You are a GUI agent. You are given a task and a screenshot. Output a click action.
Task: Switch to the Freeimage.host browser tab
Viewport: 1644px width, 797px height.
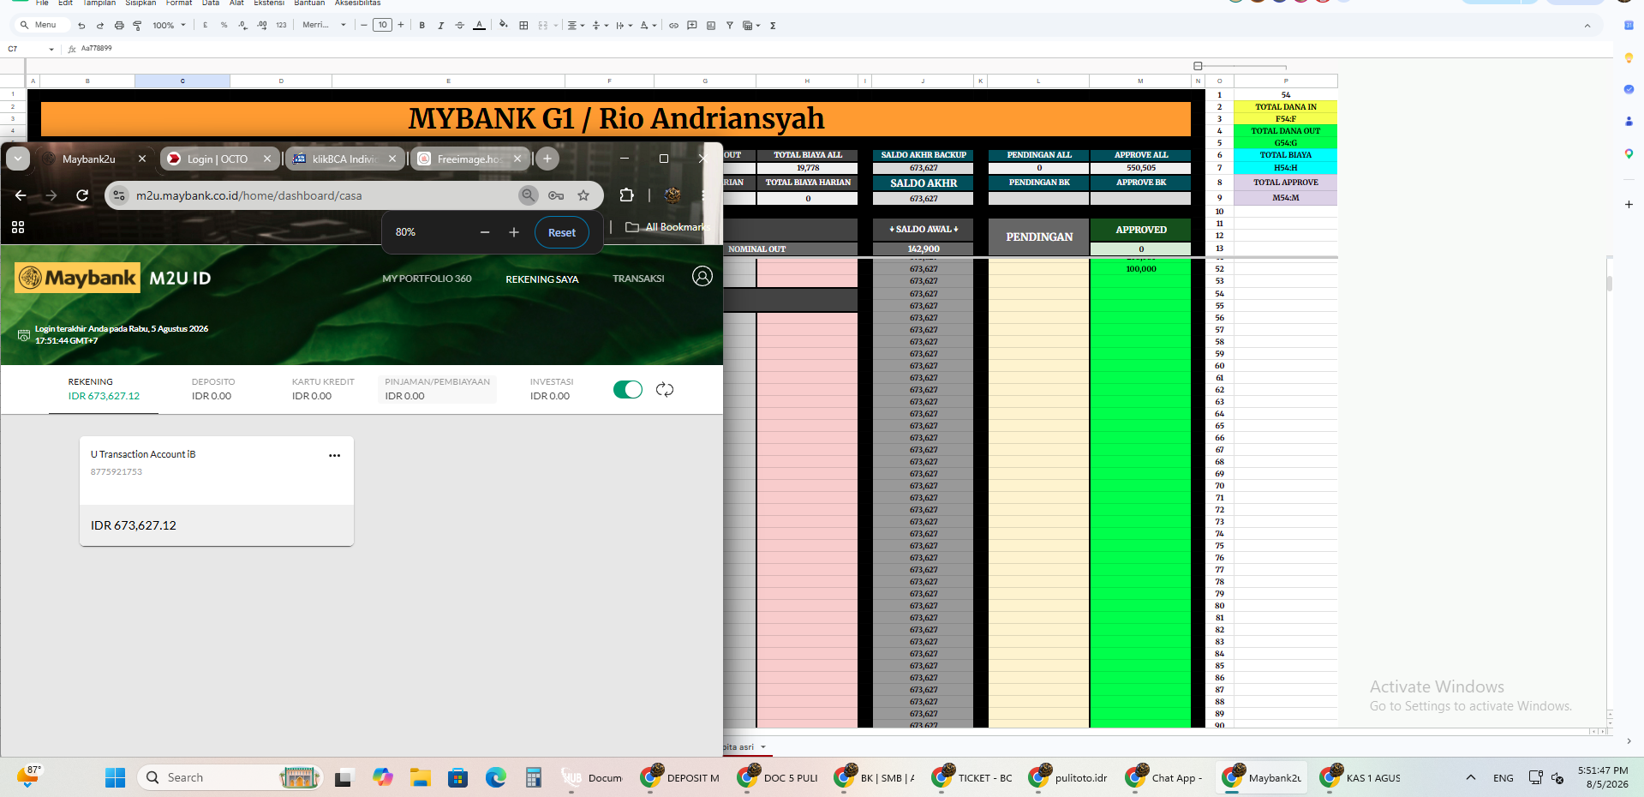470,159
